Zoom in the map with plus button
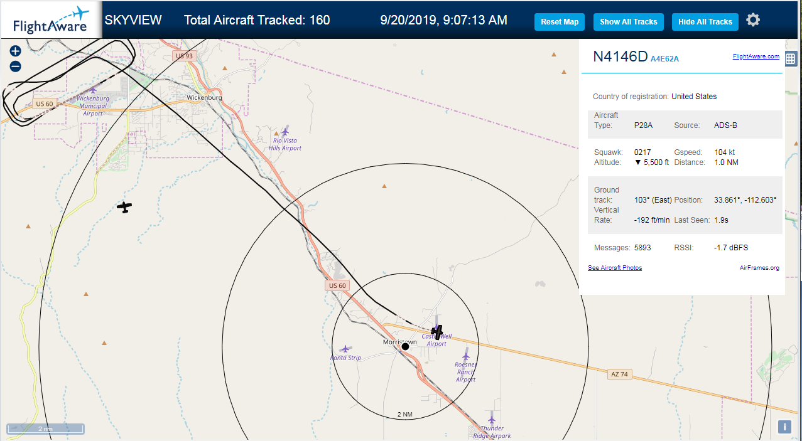802x441 pixels. tap(16, 51)
